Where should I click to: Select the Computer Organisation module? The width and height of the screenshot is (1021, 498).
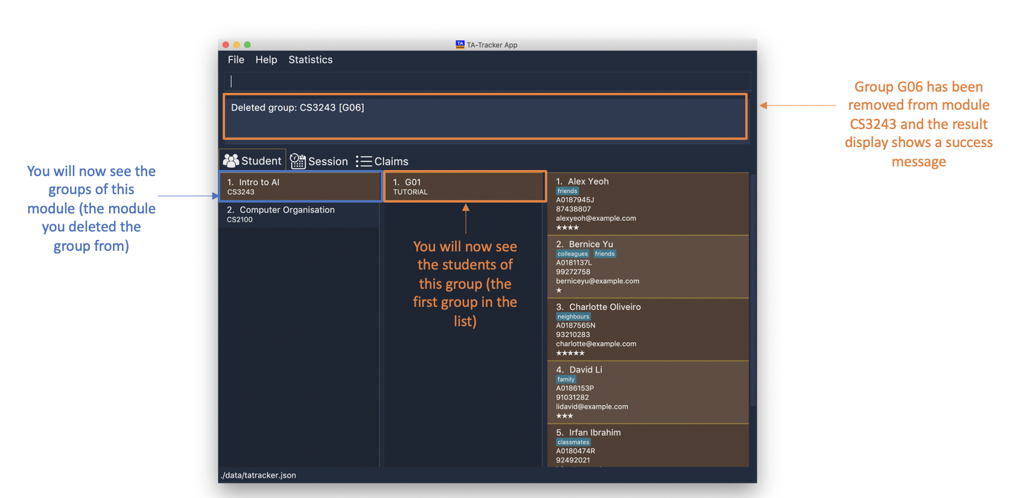[300, 214]
